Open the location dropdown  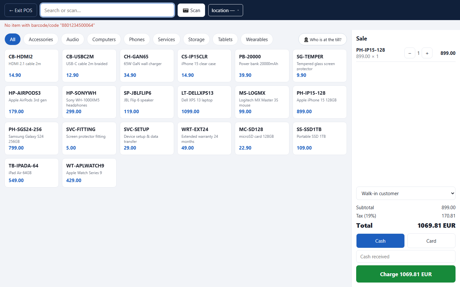tap(226, 10)
